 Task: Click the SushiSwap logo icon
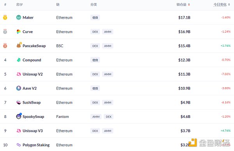18,102
